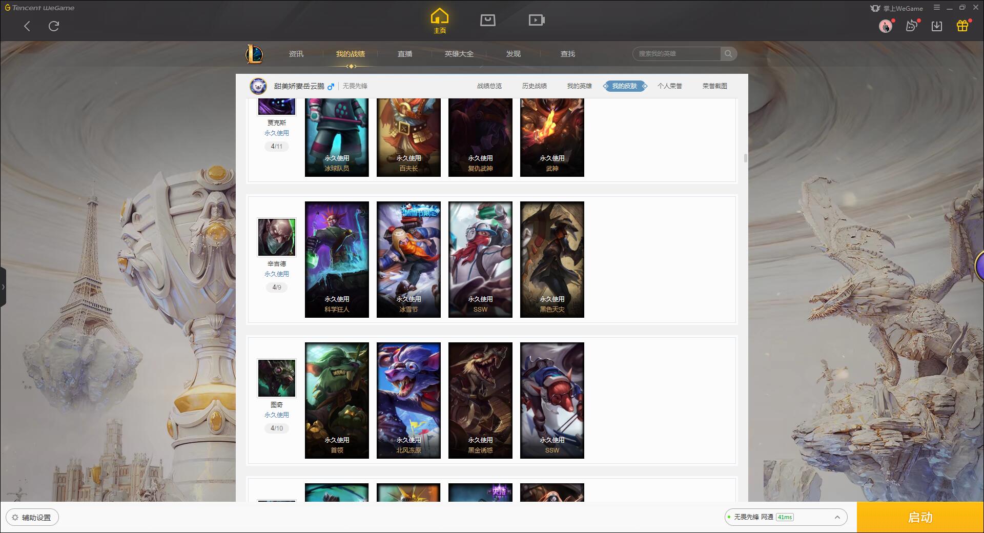This screenshot has width=984, height=533.
Task: Click 辛吉德 champion portrait
Action: pyautogui.click(x=277, y=237)
